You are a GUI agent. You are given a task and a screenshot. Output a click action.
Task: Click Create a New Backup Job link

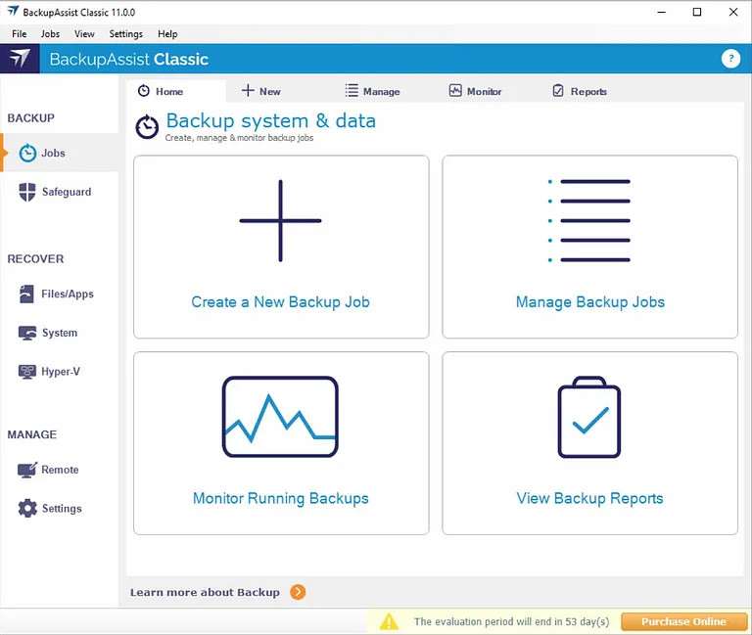[281, 302]
